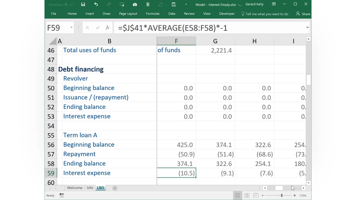Toggle the AutoSave switch
This screenshot has height=200, width=356.
pos(69,4)
